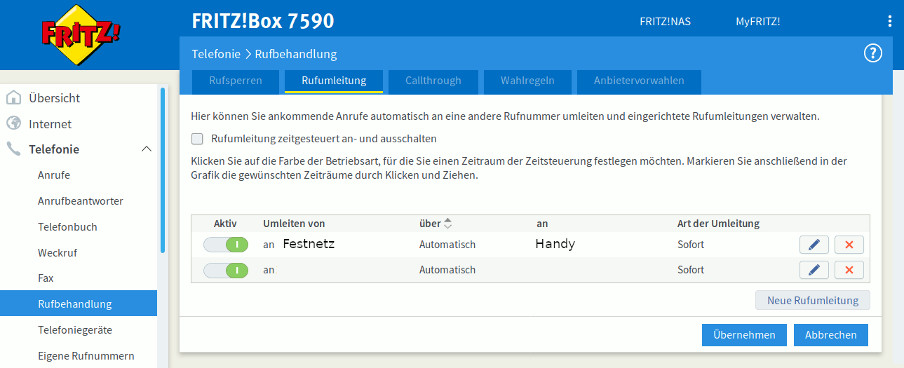Click the sidebar vertical scrollbar
This screenshot has width=904, height=368.
[163, 170]
